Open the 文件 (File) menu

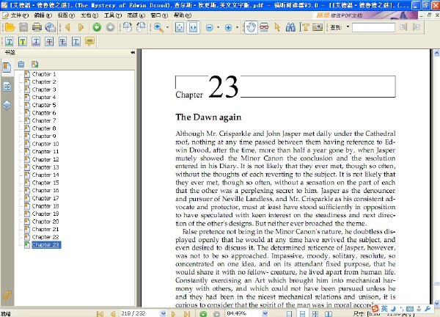(x=20, y=15)
